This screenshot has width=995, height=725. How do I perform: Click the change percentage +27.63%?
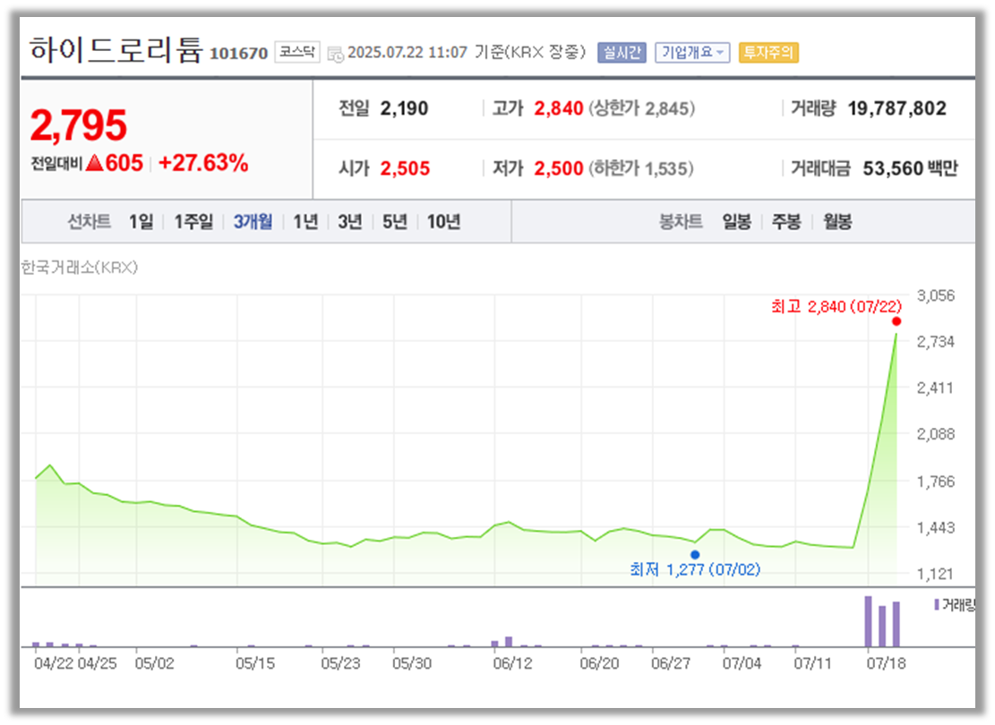tap(203, 163)
